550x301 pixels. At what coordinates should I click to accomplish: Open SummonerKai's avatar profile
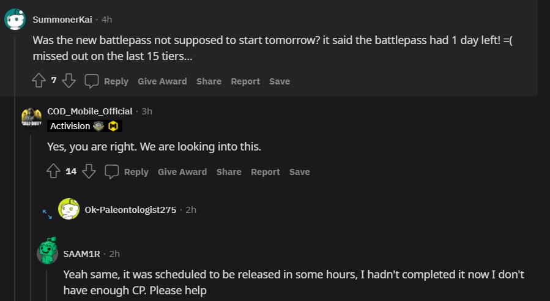pos(15,20)
